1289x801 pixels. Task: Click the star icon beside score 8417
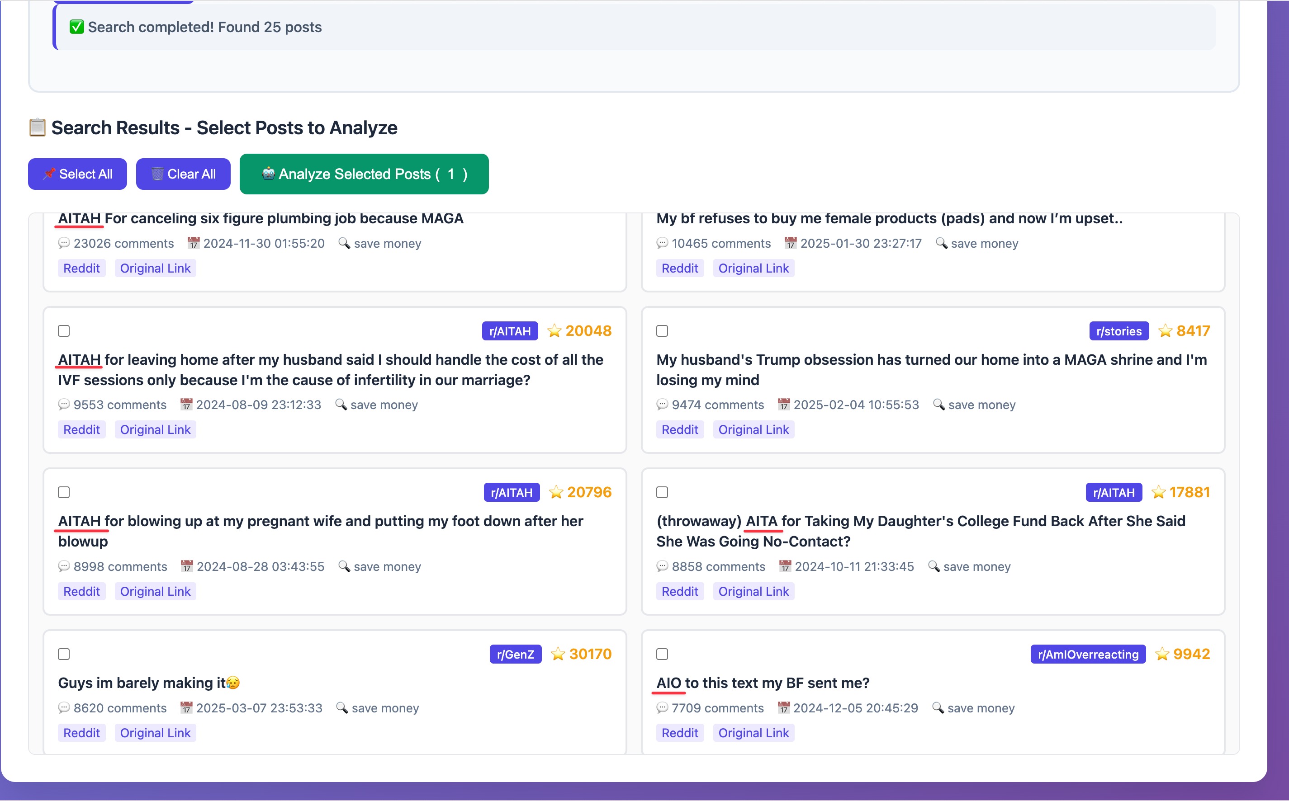pos(1165,331)
